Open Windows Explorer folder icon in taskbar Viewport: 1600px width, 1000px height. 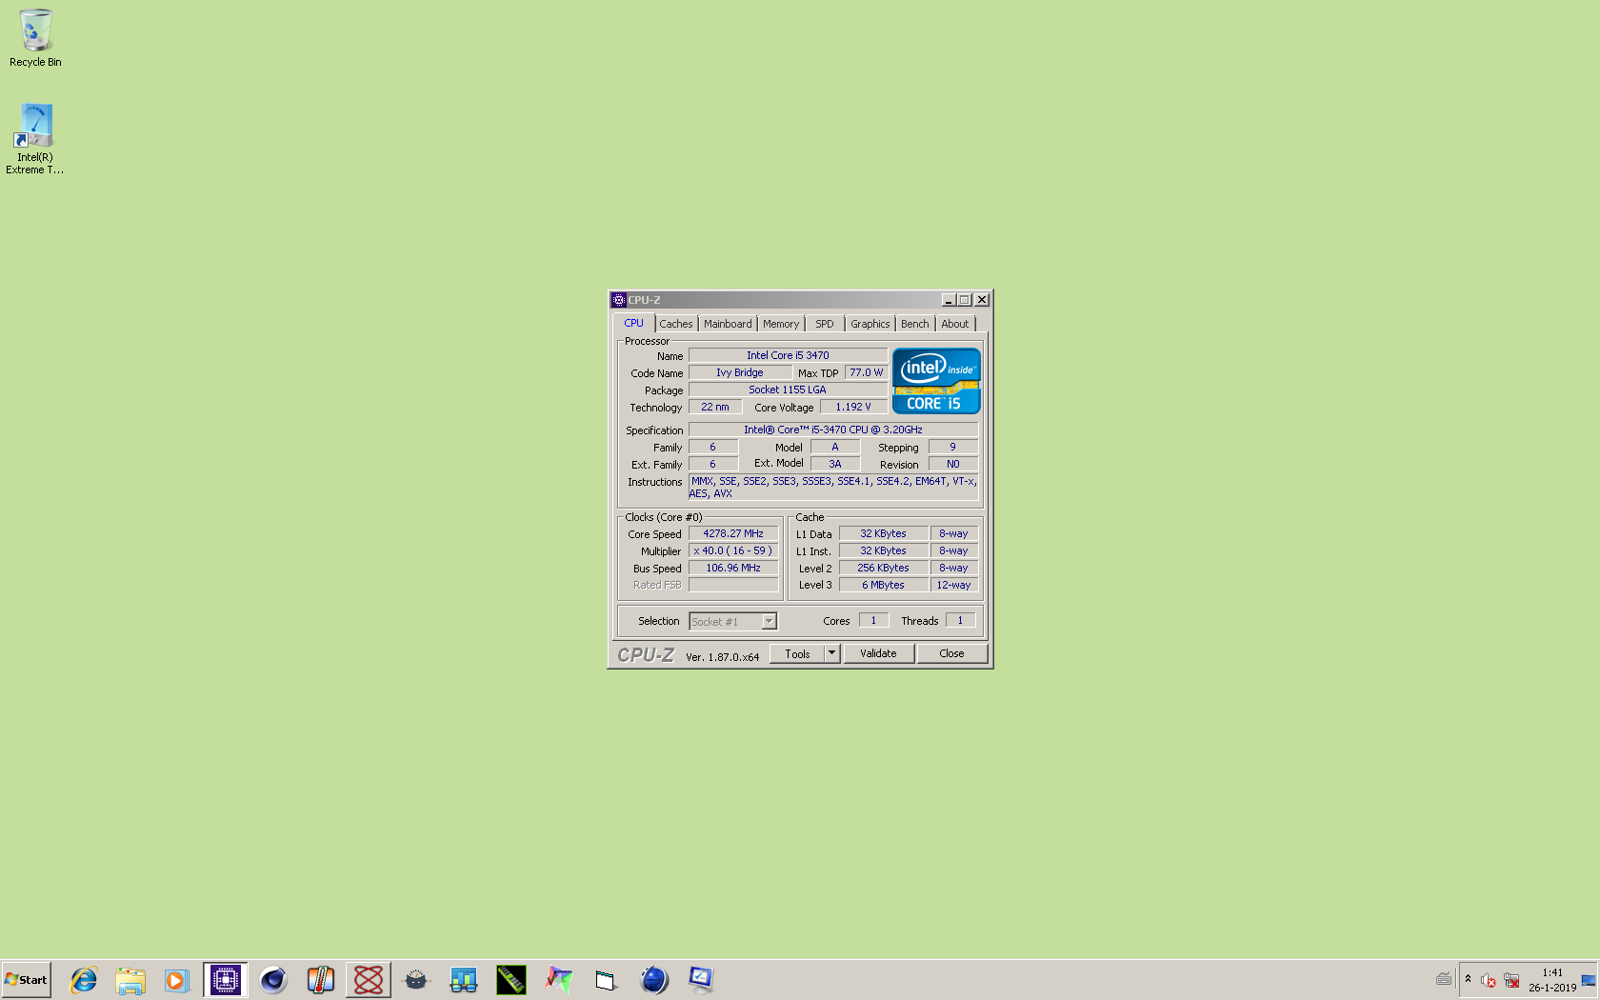[x=130, y=979]
